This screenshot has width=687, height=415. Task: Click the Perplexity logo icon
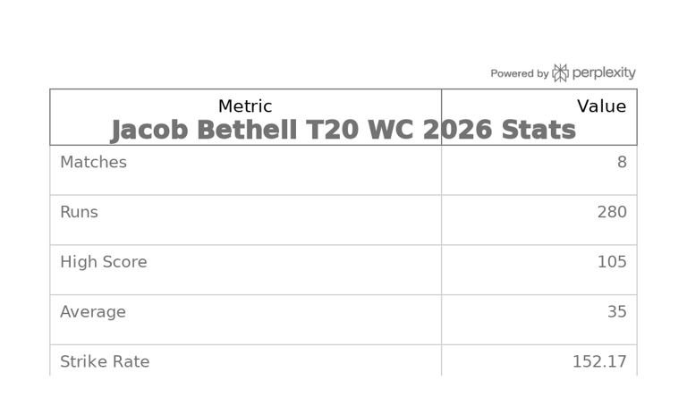click(x=560, y=73)
